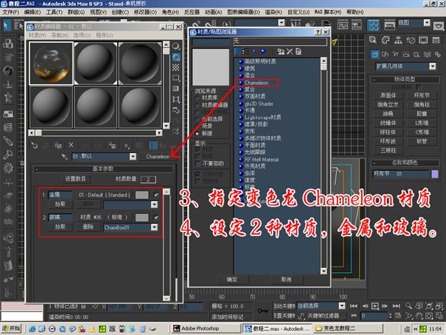Screen dimensions: 446x335
Task: Open the empty object dropdown for material 1
Action: [154, 204]
